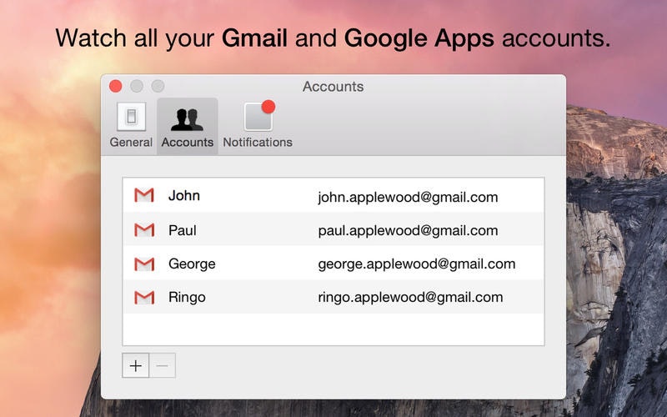Click the Gmail icon beside Paul

tap(144, 230)
